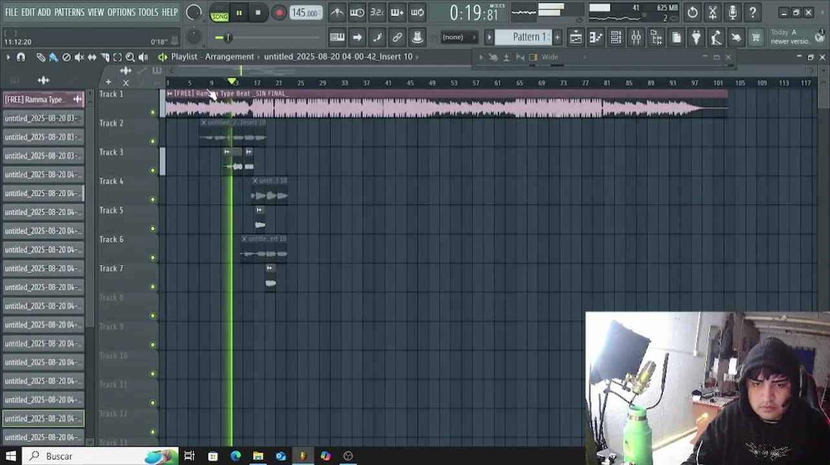The image size is (830, 465).
Task: Click the master volume knob
Action: pos(193,12)
